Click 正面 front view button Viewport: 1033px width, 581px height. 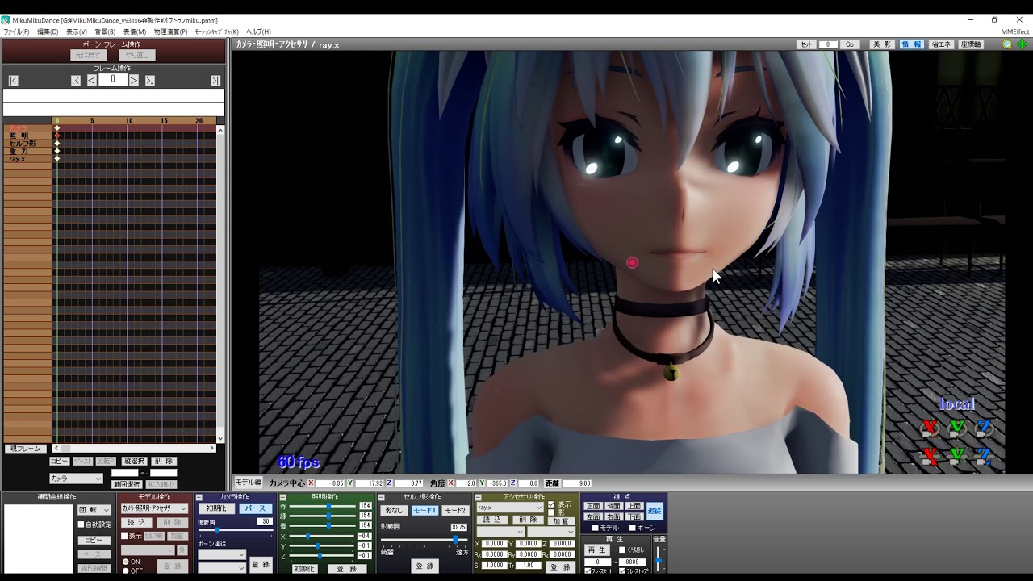[593, 506]
